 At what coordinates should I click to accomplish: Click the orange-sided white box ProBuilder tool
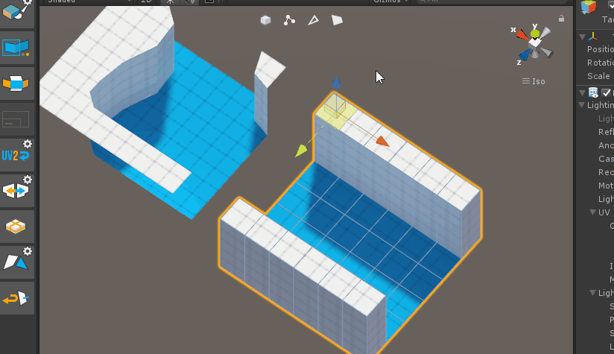pos(16,83)
